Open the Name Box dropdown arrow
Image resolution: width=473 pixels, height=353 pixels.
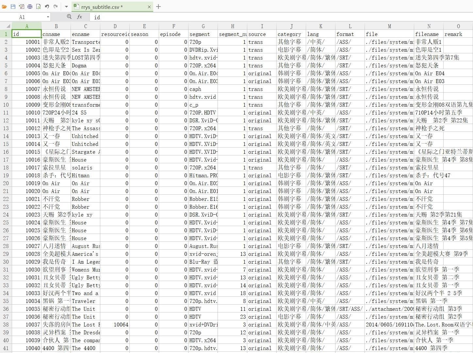48,17
